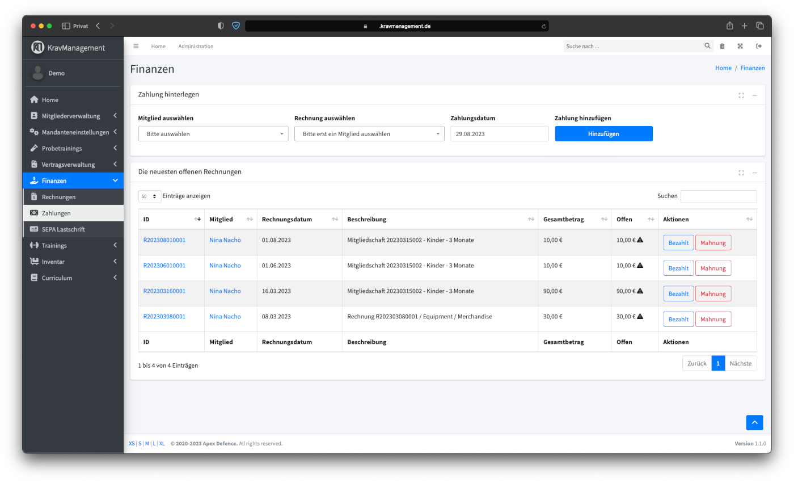Sort table by Beschreibung column arrows
Image resolution: width=794 pixels, height=483 pixels.
pos(531,219)
